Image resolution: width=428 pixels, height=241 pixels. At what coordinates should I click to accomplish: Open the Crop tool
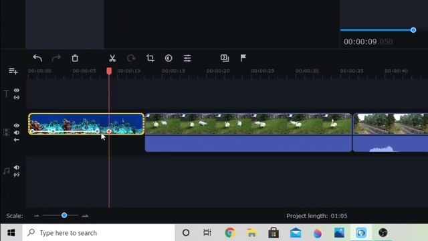point(150,58)
